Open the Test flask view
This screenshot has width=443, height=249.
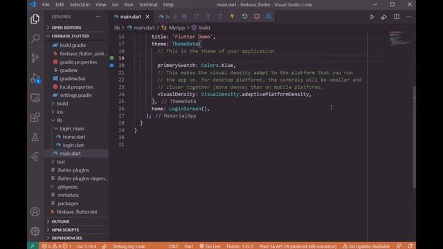[35, 137]
